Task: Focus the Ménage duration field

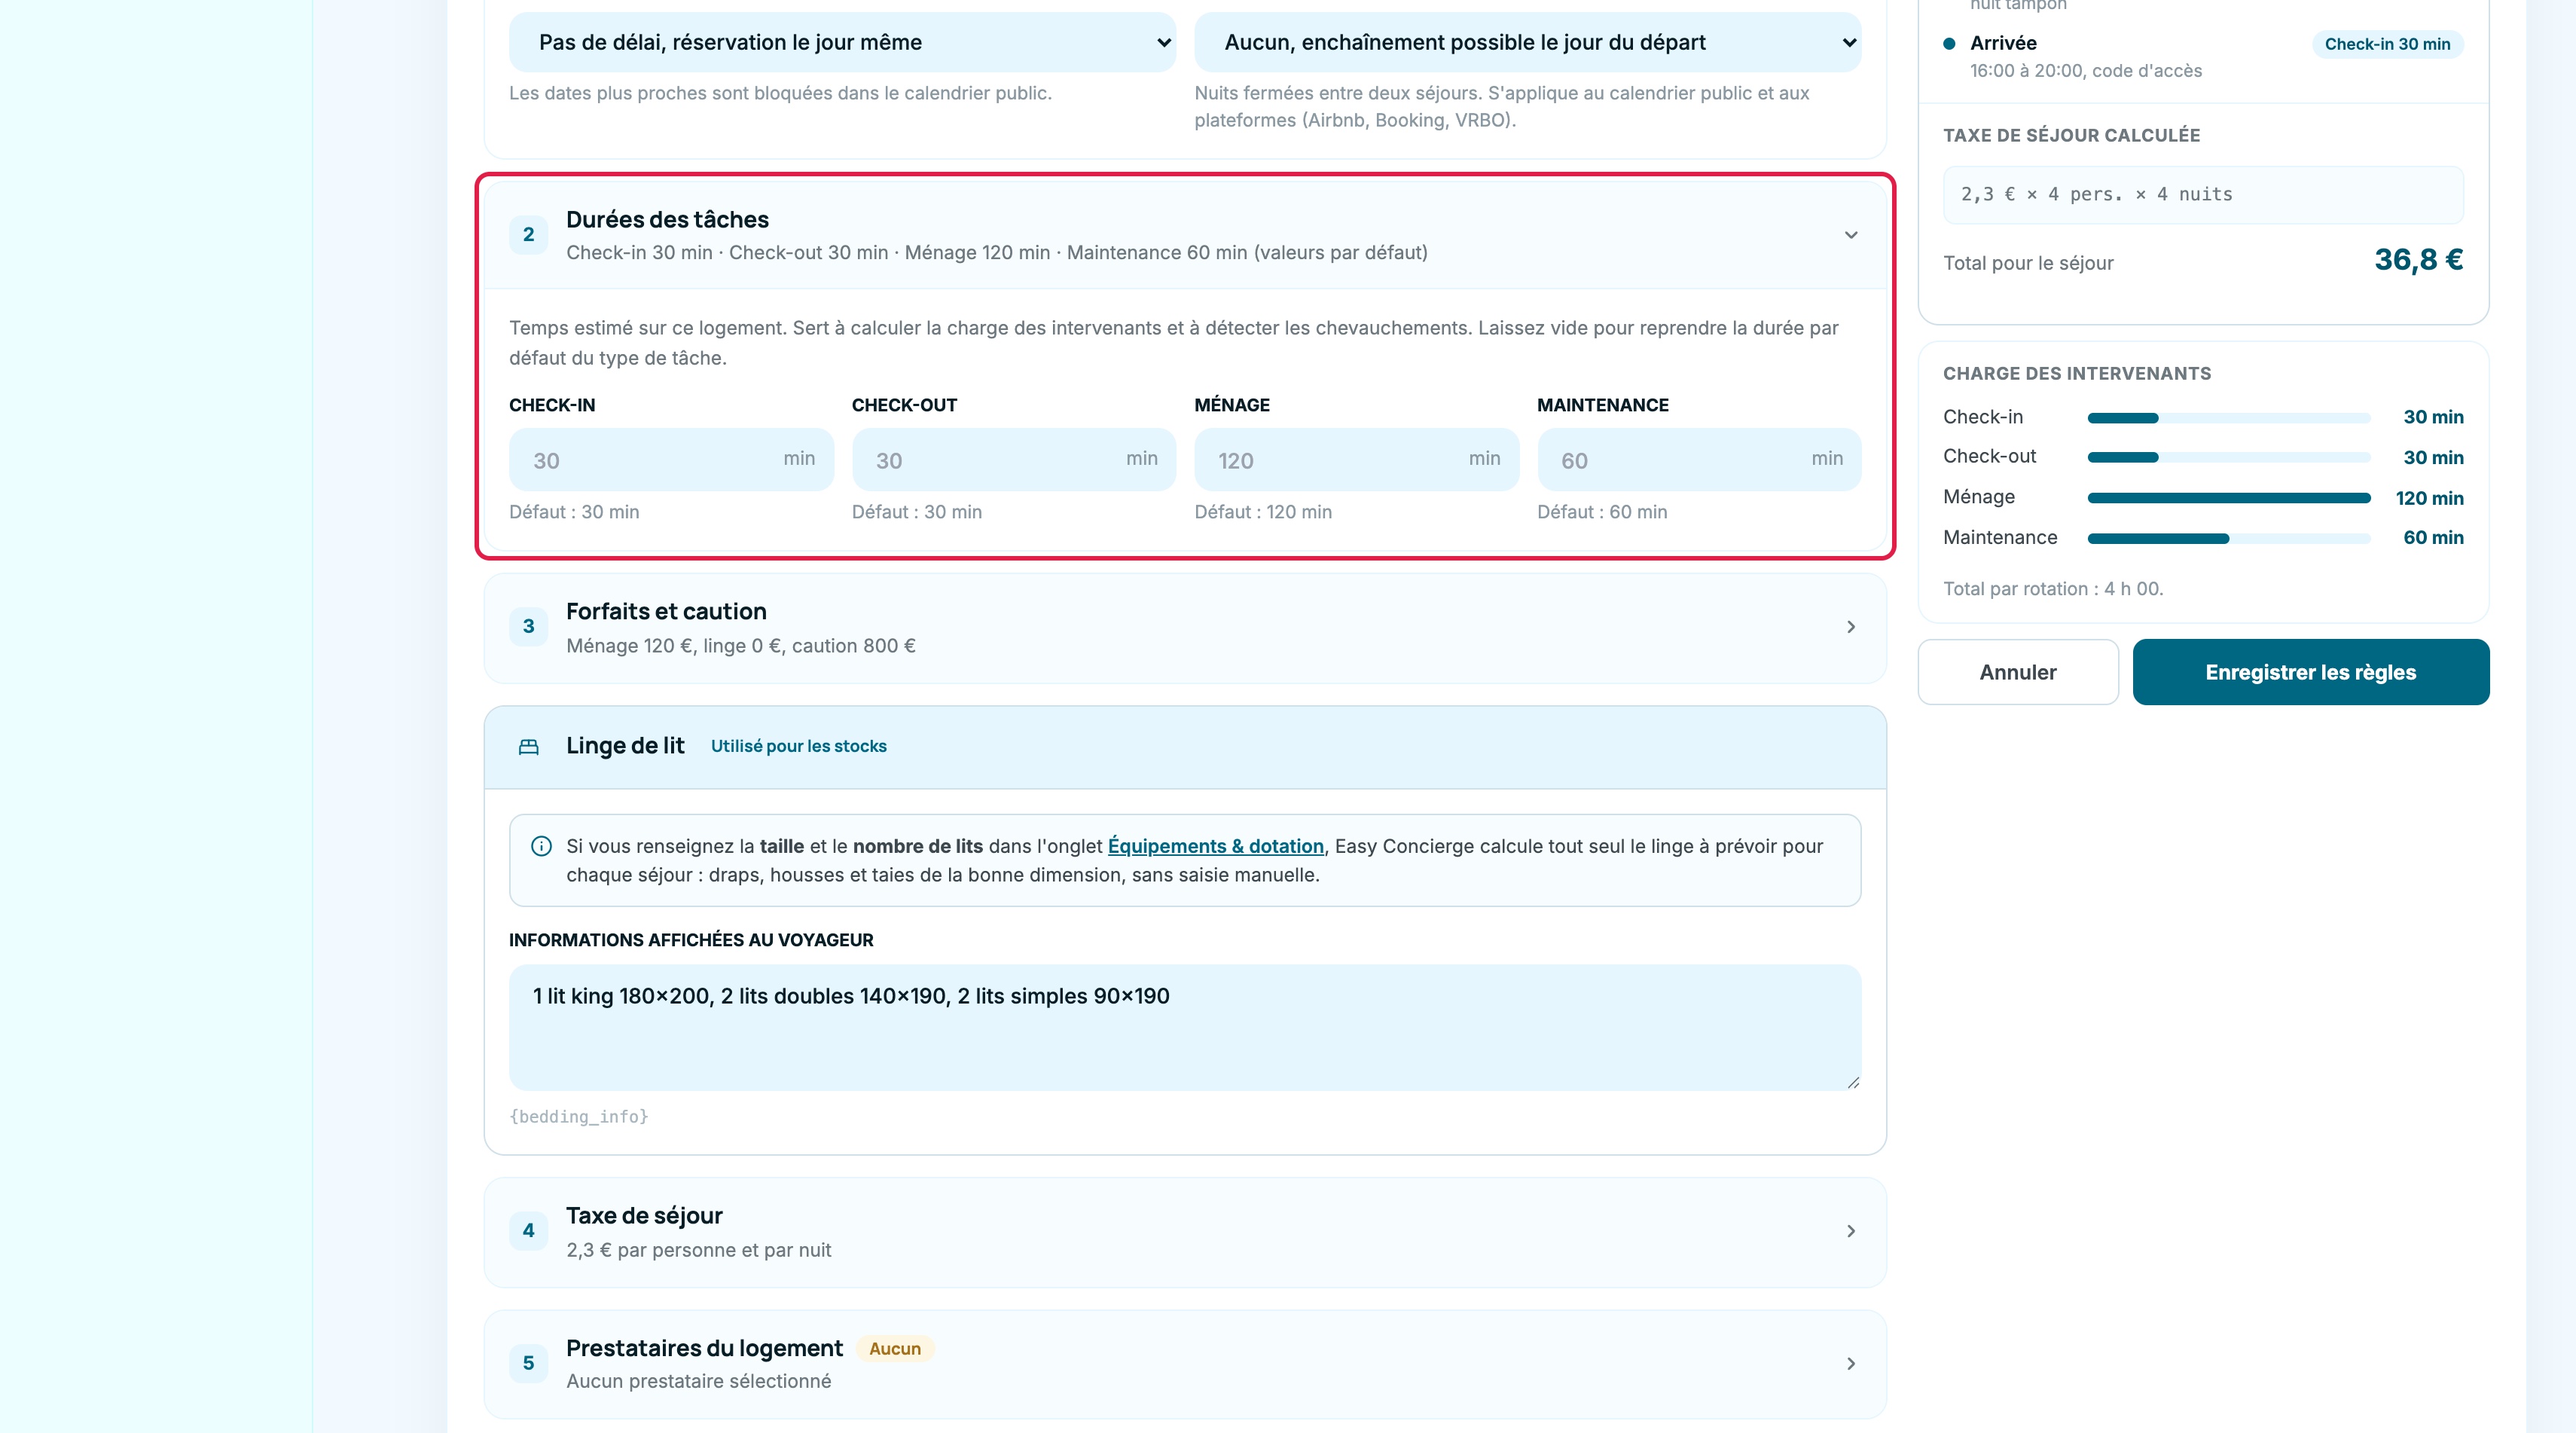Action: pyautogui.click(x=1357, y=460)
